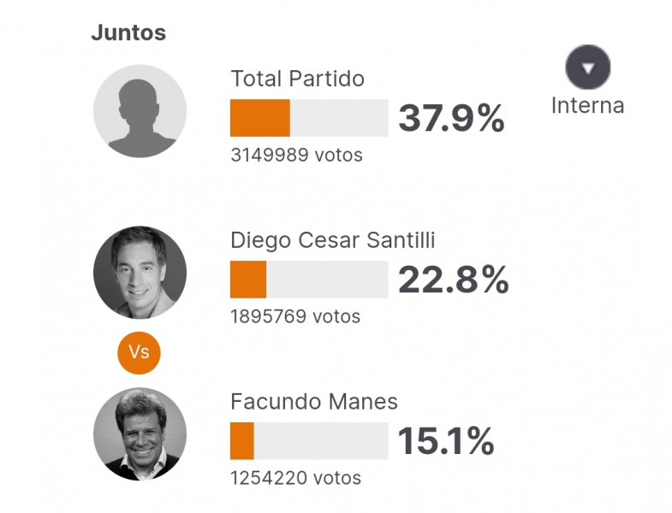
Task: Collapse the Interna dropdown arrow button
Action: 587,68
